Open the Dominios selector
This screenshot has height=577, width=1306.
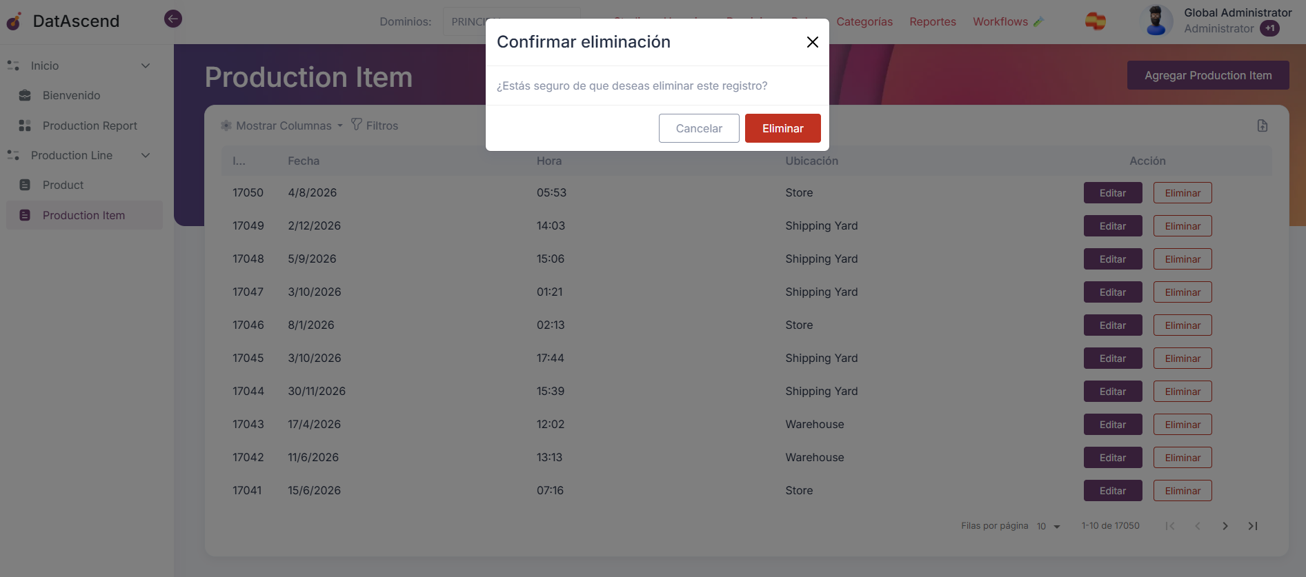point(512,21)
